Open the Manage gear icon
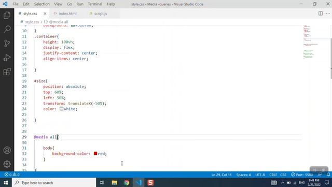This screenshot has height=187, width=332. pos(7,164)
